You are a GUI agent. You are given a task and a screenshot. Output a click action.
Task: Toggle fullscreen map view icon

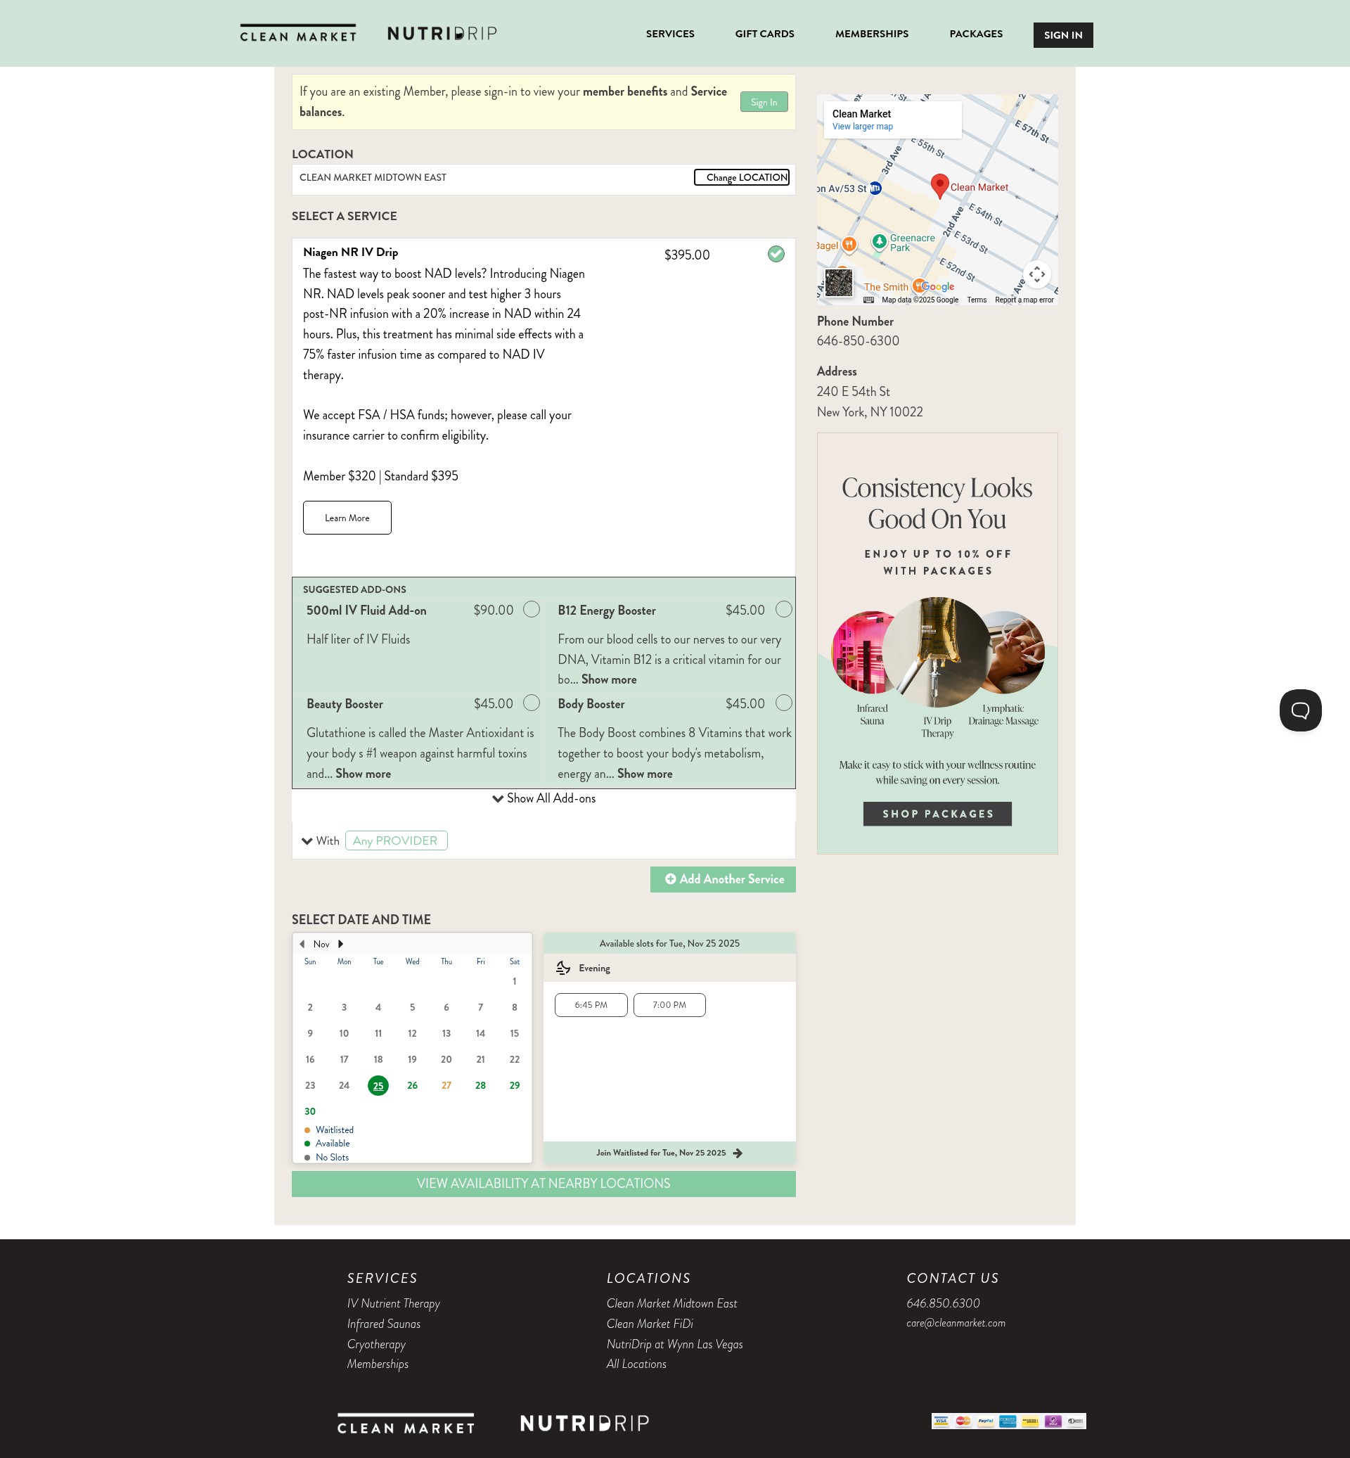click(1036, 275)
